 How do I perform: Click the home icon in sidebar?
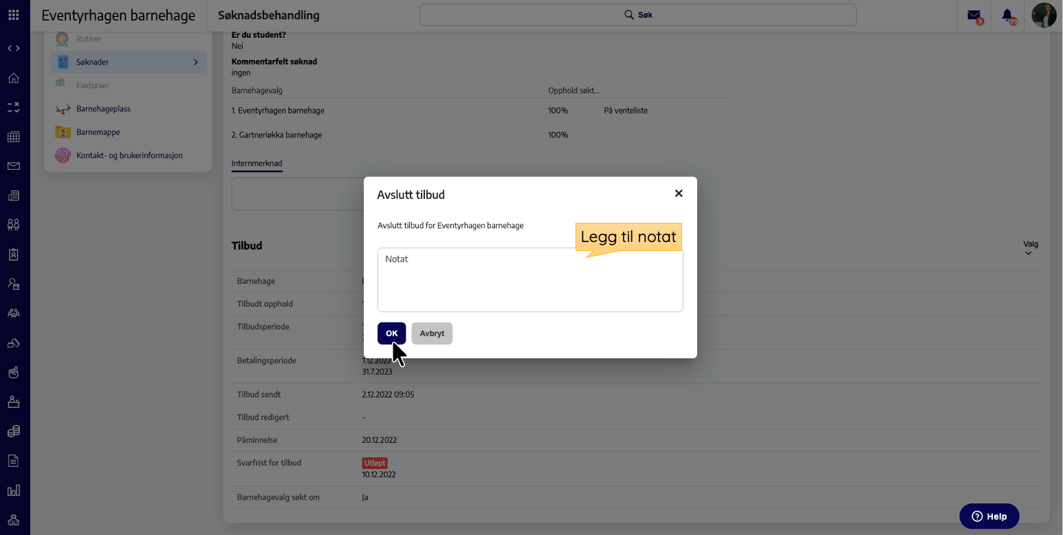click(x=14, y=78)
